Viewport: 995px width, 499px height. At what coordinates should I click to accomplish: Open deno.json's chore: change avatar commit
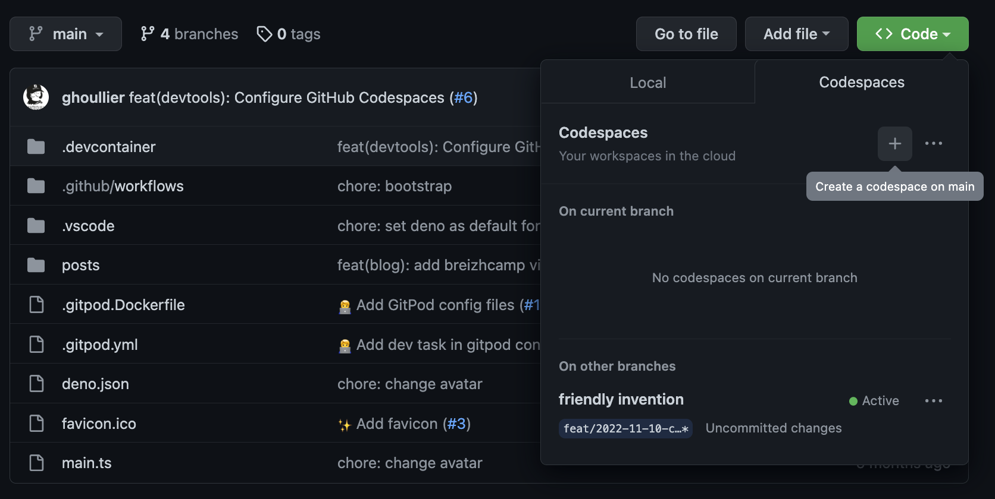click(410, 384)
